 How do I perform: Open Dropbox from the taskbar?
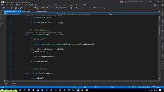coord(47,90)
